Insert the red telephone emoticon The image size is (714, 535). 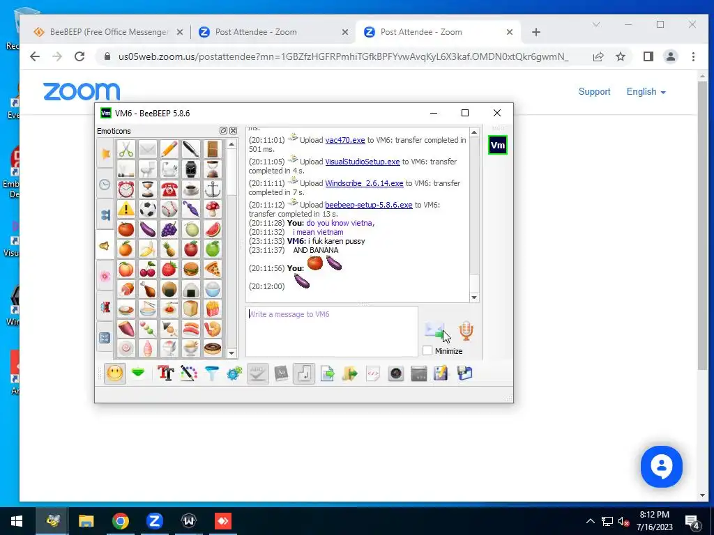169,189
